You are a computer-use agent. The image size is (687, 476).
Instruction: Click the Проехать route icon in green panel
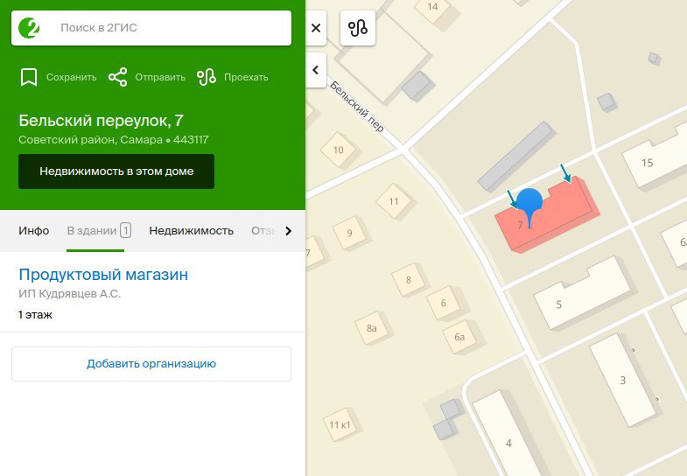[207, 77]
